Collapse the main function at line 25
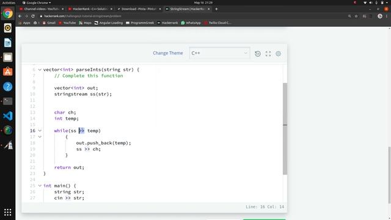Screen dimensions: 391x220 point(40,186)
